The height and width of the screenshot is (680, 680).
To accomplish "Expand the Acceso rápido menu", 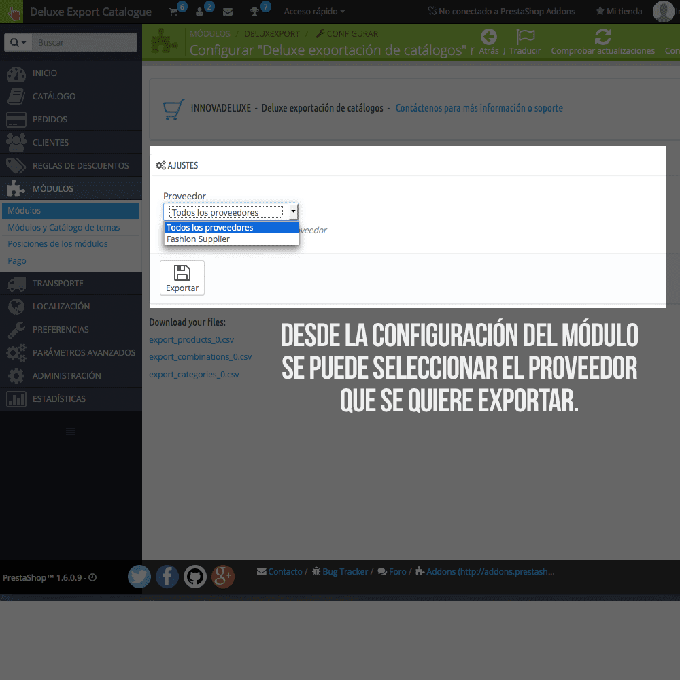I will (314, 12).
